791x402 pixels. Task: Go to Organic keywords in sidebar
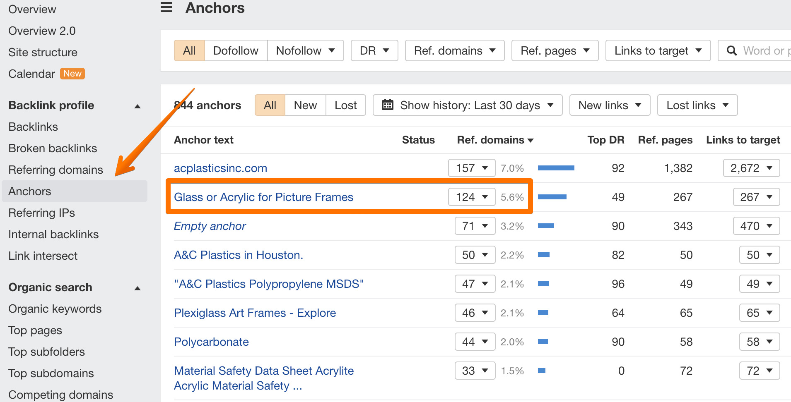(55, 309)
